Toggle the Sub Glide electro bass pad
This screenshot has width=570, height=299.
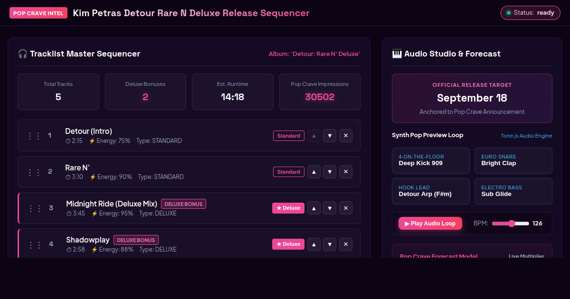click(513, 191)
